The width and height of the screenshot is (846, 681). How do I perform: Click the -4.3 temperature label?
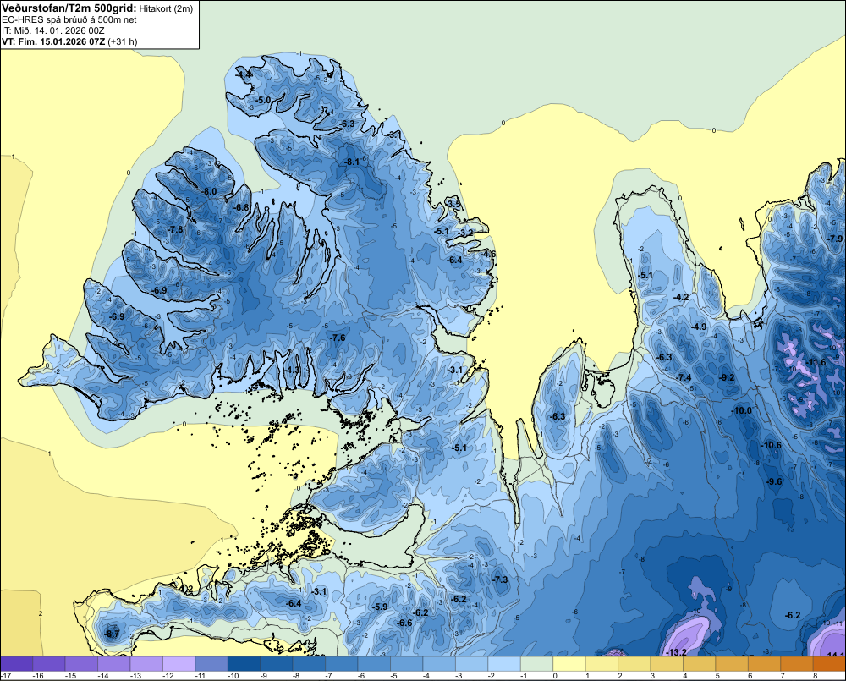click(292, 370)
